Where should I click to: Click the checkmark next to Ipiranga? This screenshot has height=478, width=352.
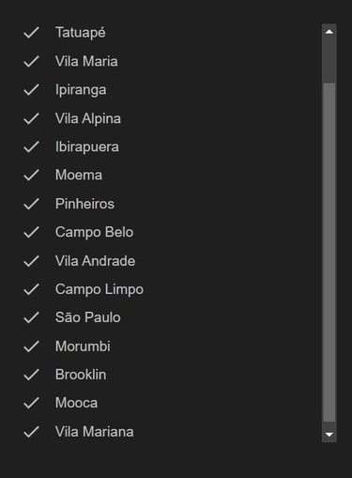[31, 90]
